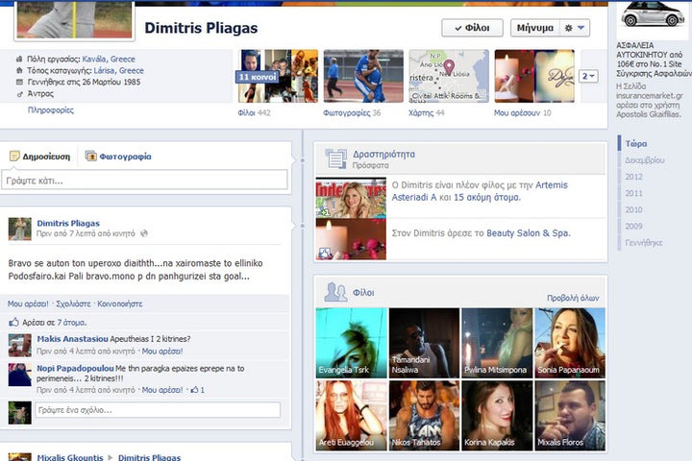Image resolution: width=692 pixels, height=461 pixels.
Task: Click the Φίλοι friends panel silhouette icon
Action: tap(335, 292)
